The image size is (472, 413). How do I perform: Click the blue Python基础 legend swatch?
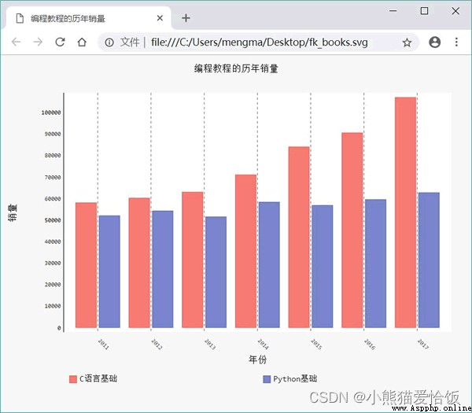pyautogui.click(x=267, y=379)
